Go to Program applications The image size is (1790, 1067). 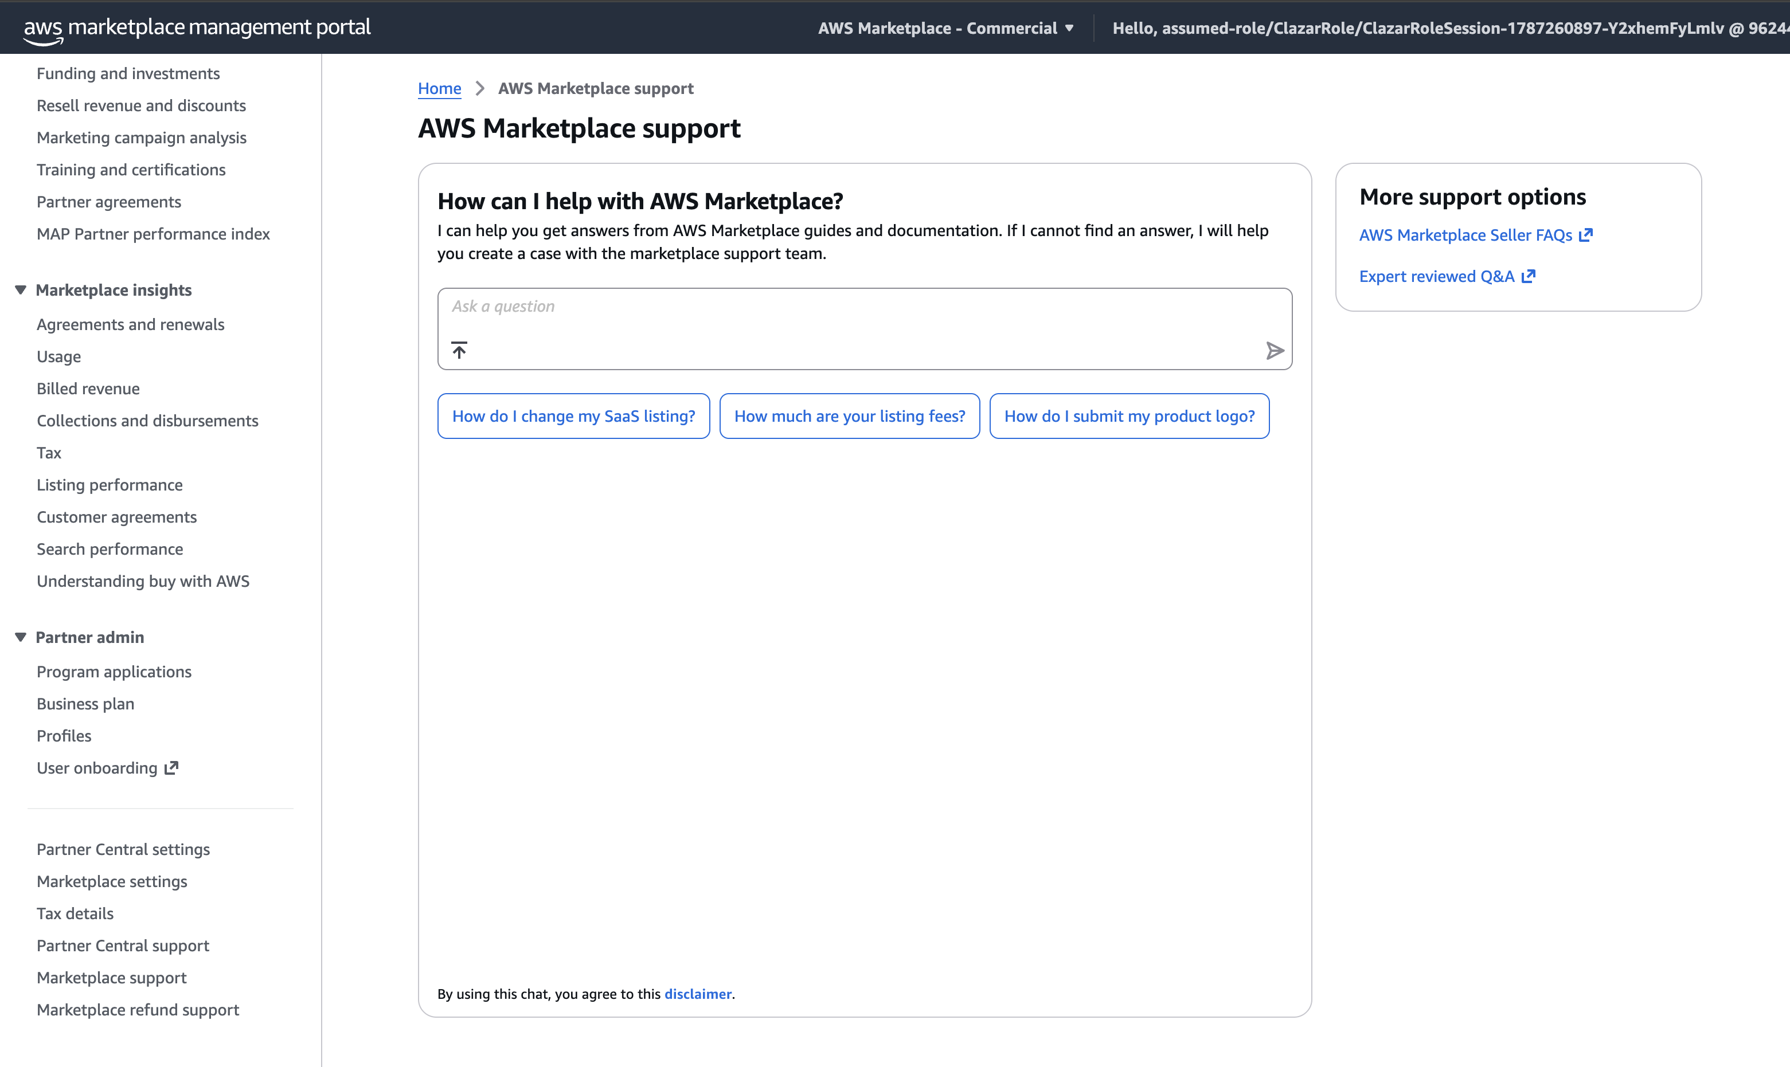pos(114,672)
